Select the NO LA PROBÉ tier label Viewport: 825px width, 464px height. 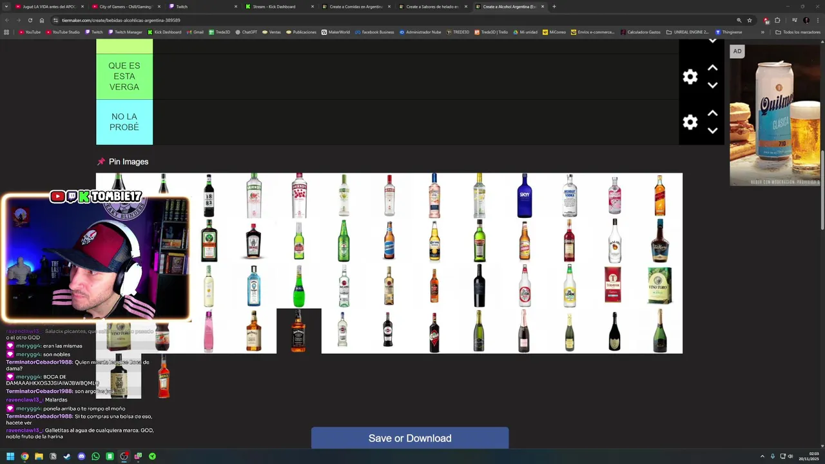[x=124, y=122]
